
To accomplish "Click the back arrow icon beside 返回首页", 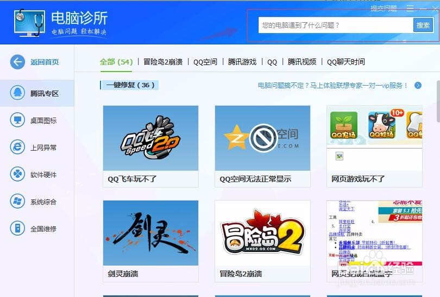I will click(x=17, y=62).
